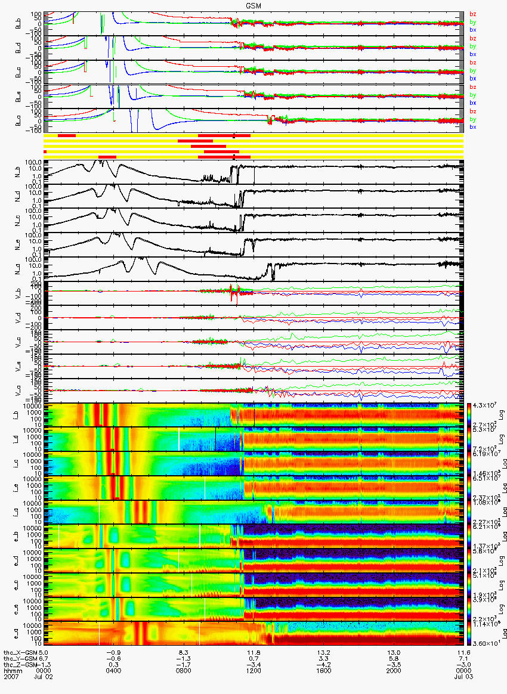Click the 4.3×10^7 color bar maximum

(484, 406)
